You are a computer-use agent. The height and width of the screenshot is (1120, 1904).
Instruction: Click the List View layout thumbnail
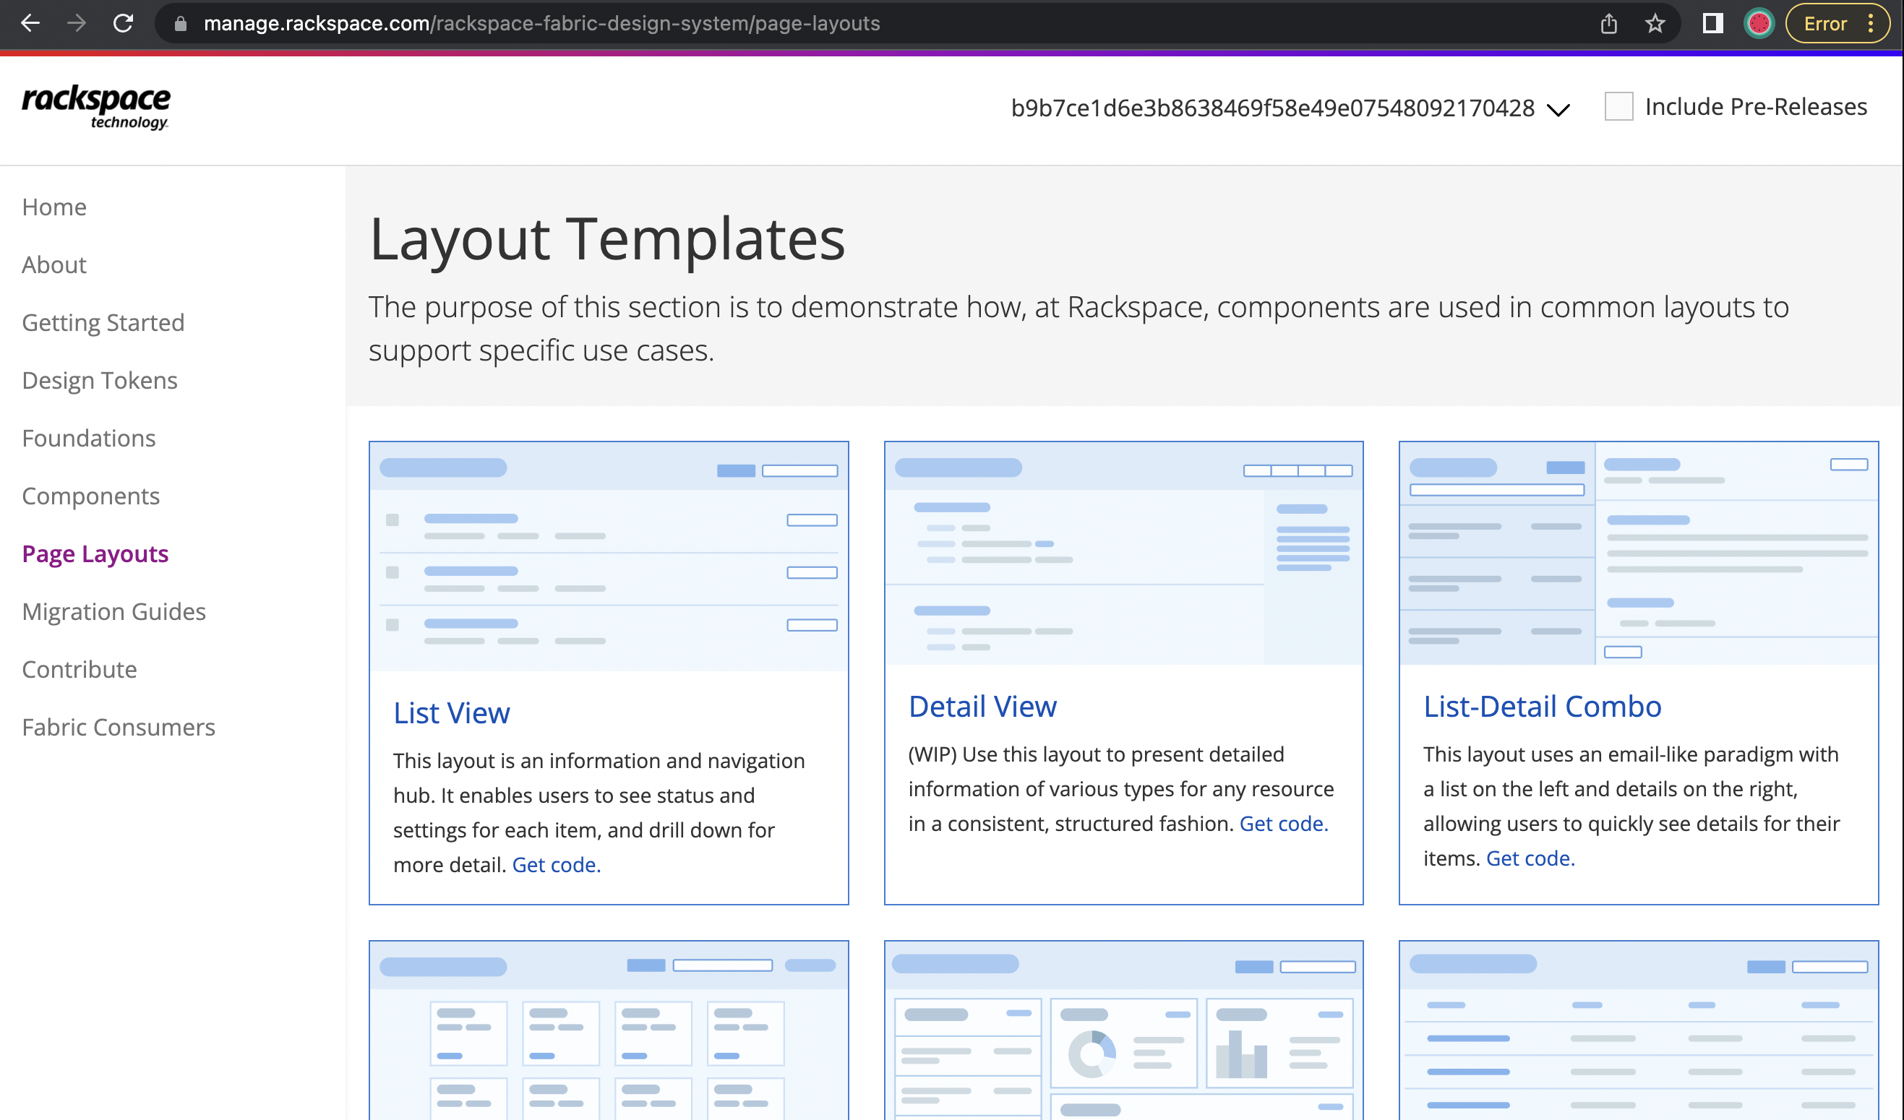coord(608,556)
